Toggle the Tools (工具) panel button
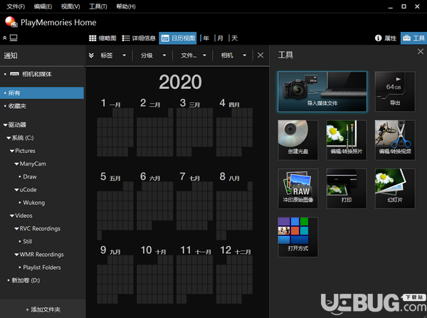 (x=413, y=38)
